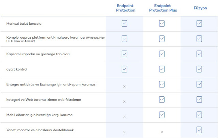218x138 pixels.
Task: Click hırsızlığa karşı koruma X under Endpoint Protection
Action: point(124,117)
